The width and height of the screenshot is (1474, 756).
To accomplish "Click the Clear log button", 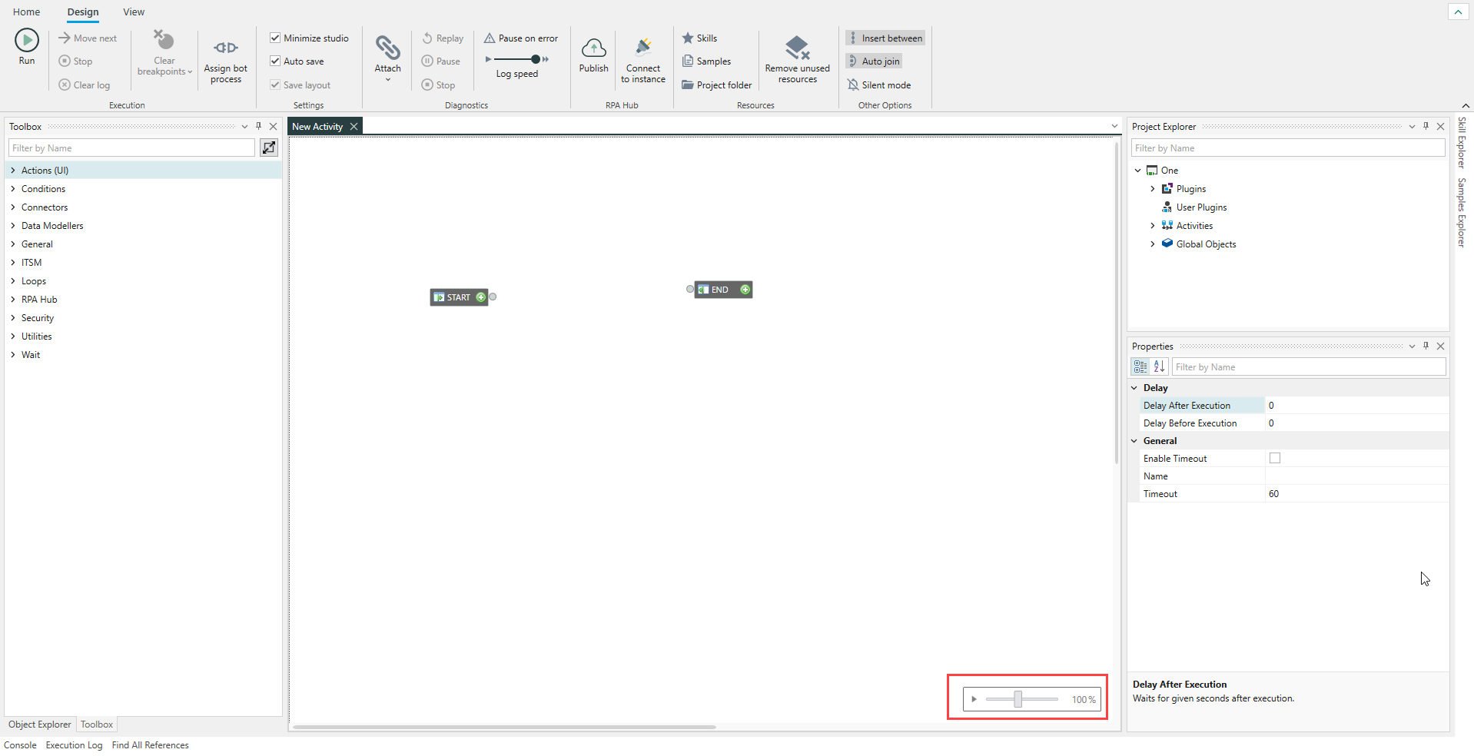I will pyautogui.click(x=85, y=85).
